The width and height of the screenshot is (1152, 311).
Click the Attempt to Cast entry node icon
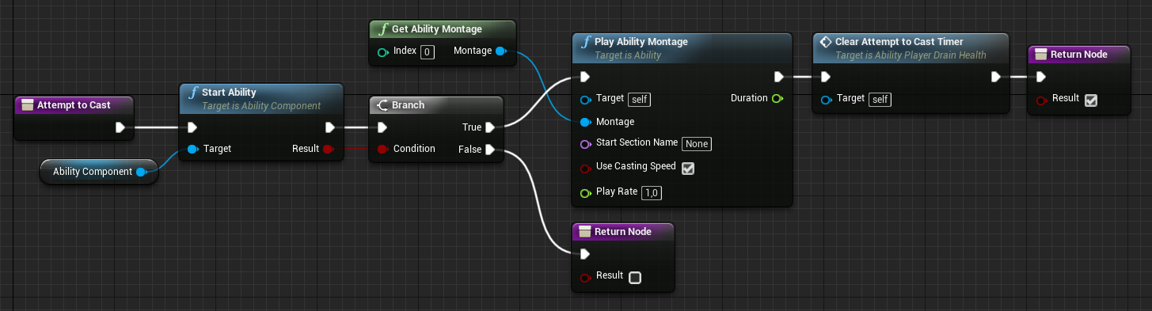tap(27, 104)
